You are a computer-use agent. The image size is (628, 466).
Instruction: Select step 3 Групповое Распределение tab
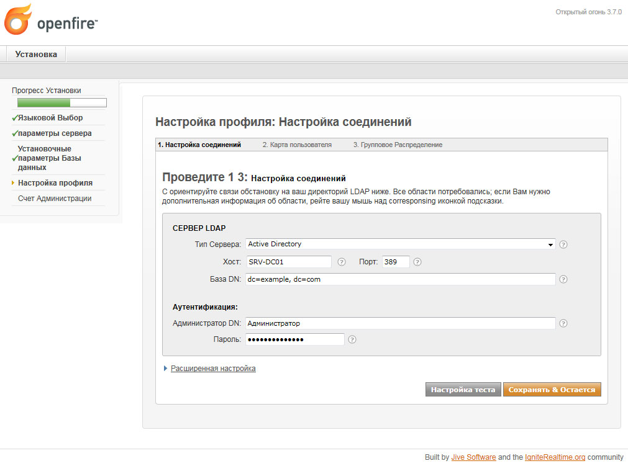(x=398, y=145)
